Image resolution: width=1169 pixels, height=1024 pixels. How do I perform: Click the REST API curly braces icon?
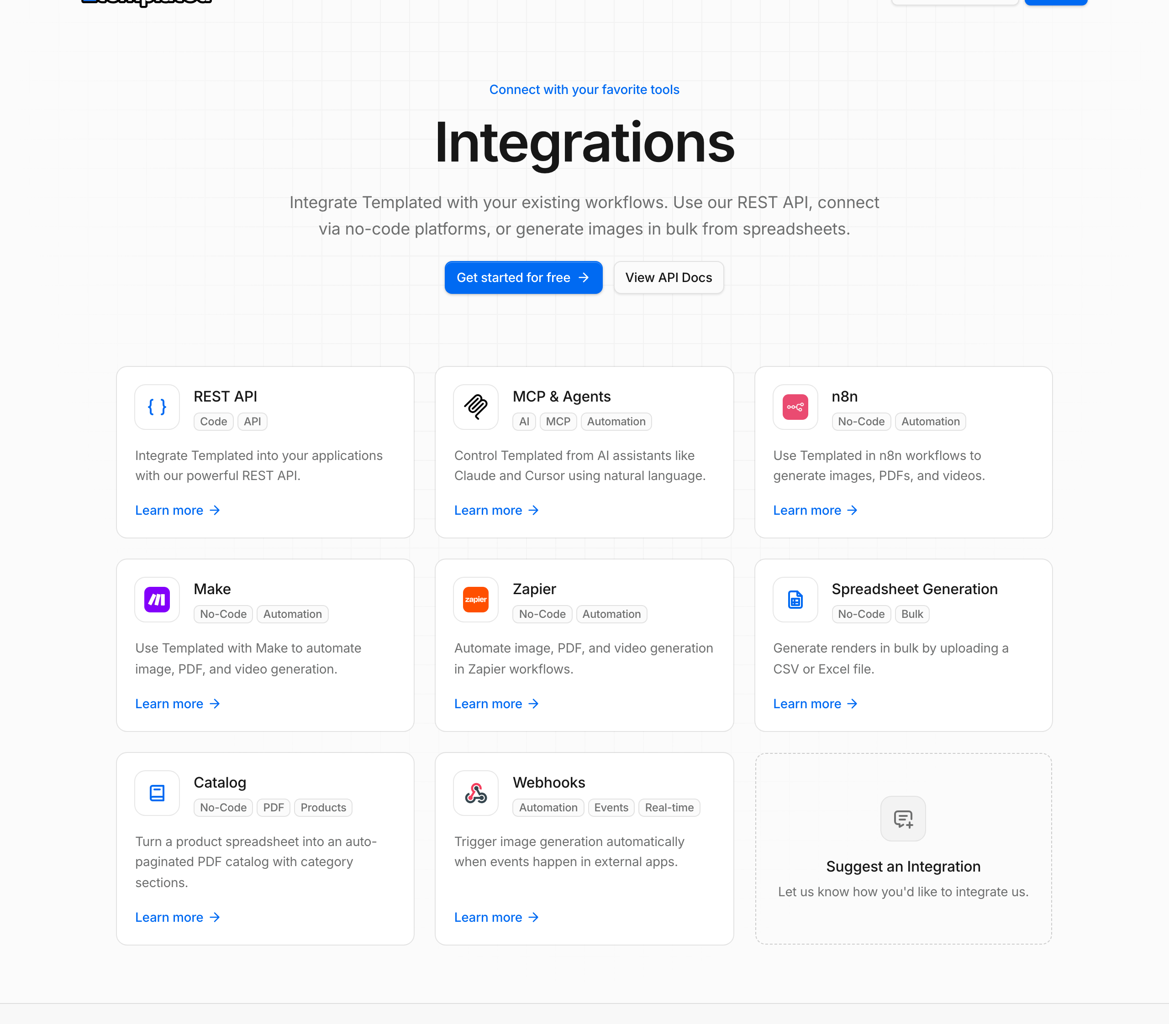(157, 407)
